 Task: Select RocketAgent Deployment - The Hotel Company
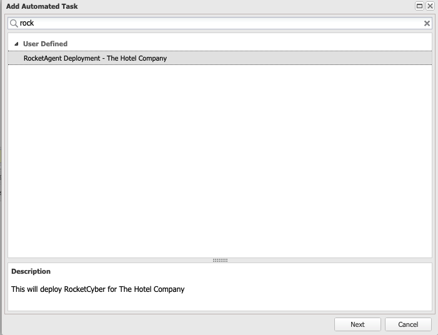tap(220, 58)
